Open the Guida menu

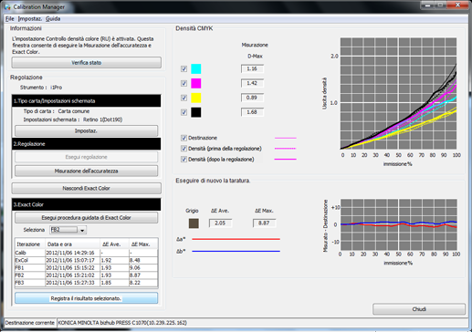[53, 19]
